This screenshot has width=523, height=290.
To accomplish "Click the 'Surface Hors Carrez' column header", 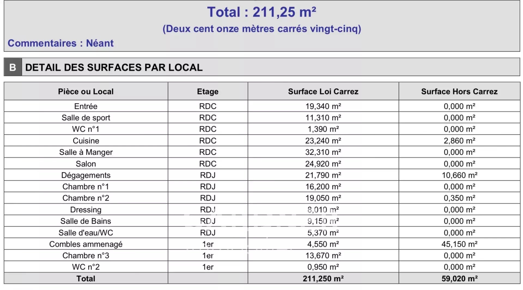I will click(x=459, y=91).
